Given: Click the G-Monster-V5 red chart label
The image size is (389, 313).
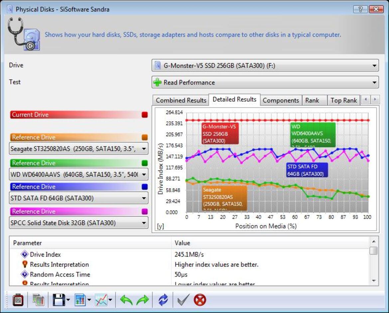Looking at the screenshot, I should pyautogui.click(x=220, y=134).
